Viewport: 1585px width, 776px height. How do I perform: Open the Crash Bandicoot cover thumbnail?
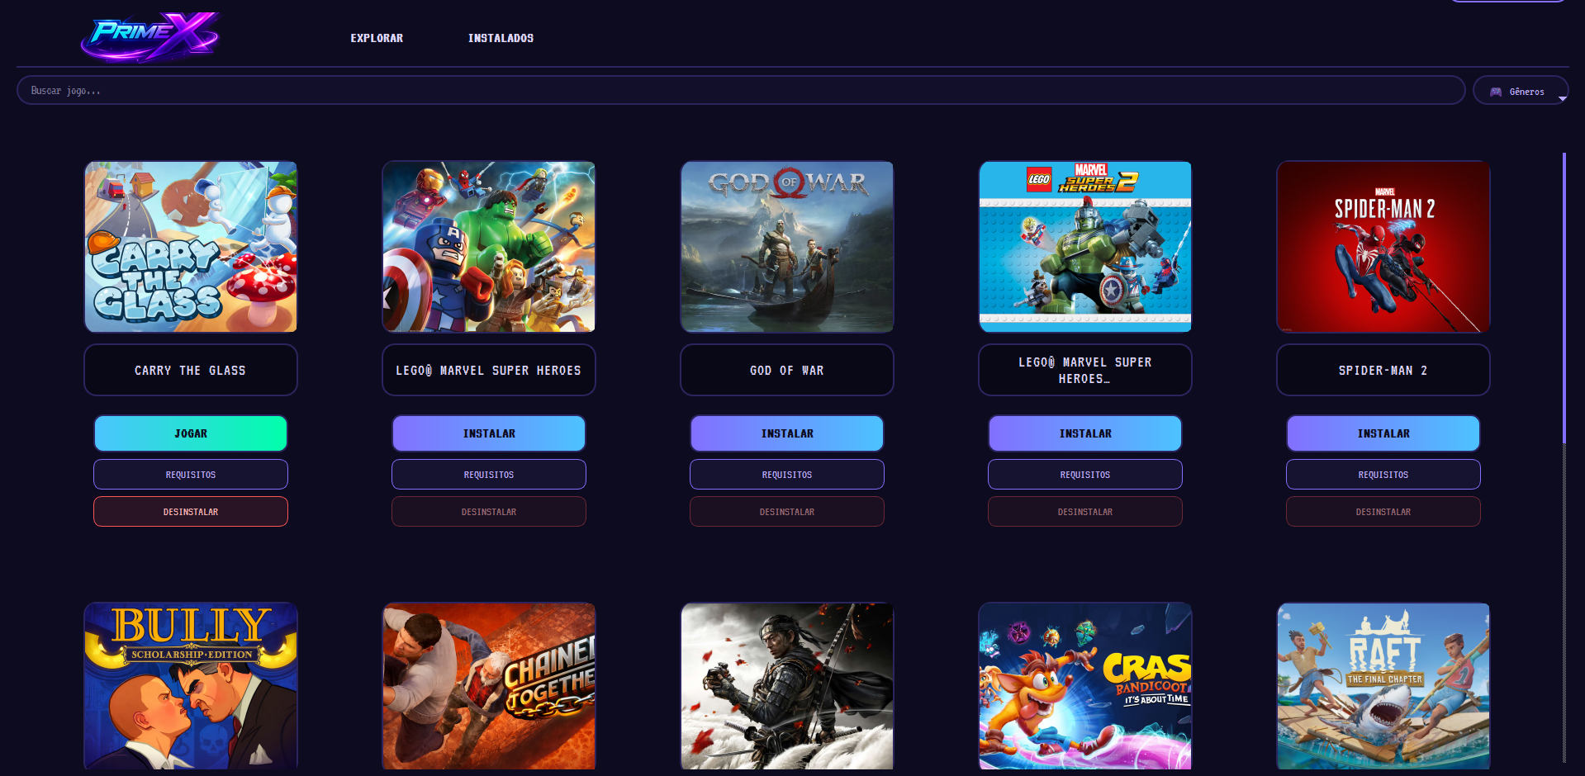(x=1085, y=686)
